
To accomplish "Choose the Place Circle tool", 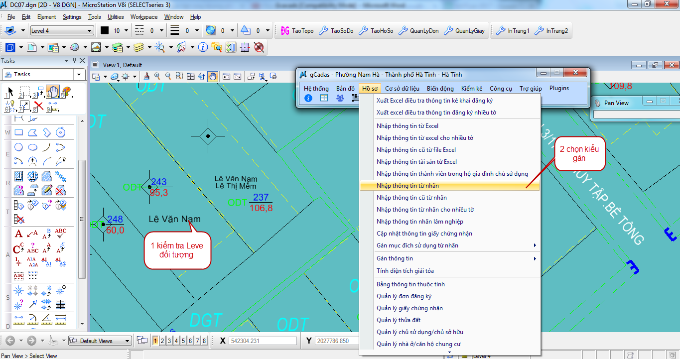I will [19, 147].
